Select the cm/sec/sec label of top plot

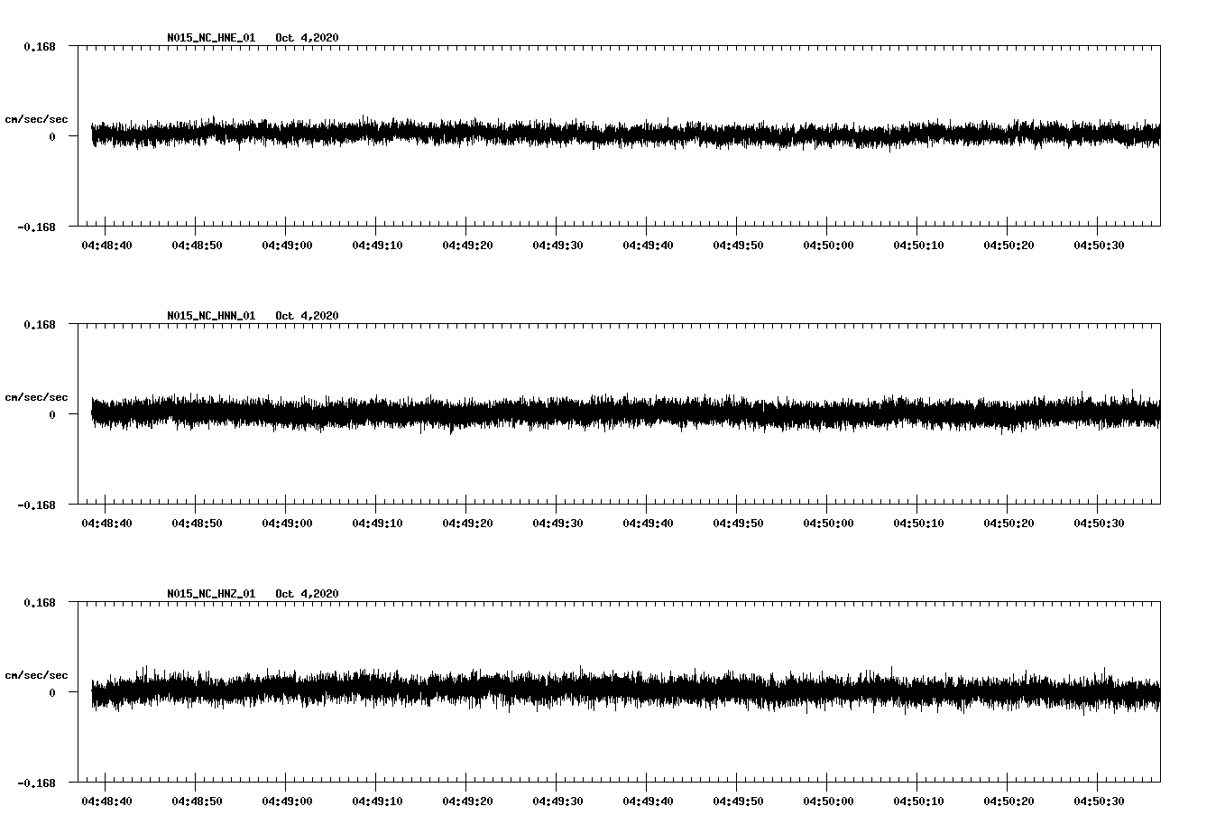pyautogui.click(x=36, y=118)
